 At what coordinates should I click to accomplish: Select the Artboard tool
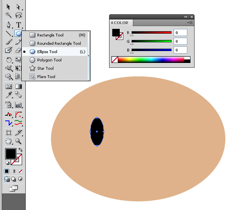pyautogui.click(x=9, y=133)
